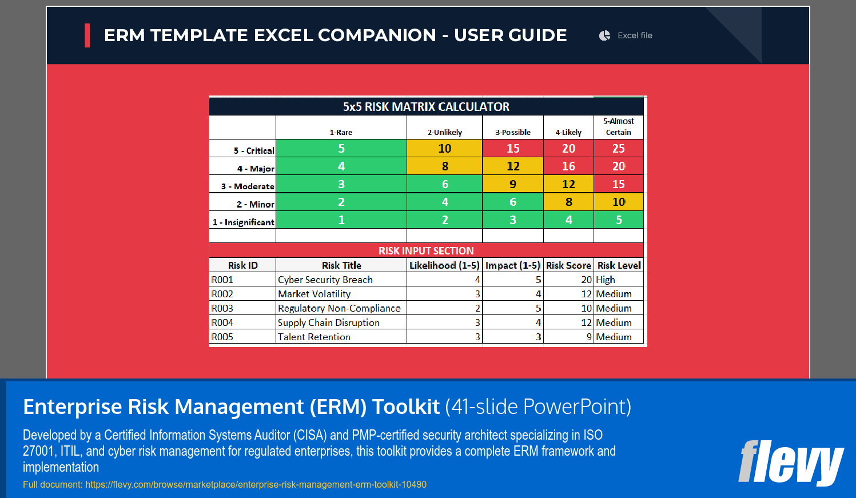Select the green cell scoring 1
The image size is (856, 498).
click(341, 220)
